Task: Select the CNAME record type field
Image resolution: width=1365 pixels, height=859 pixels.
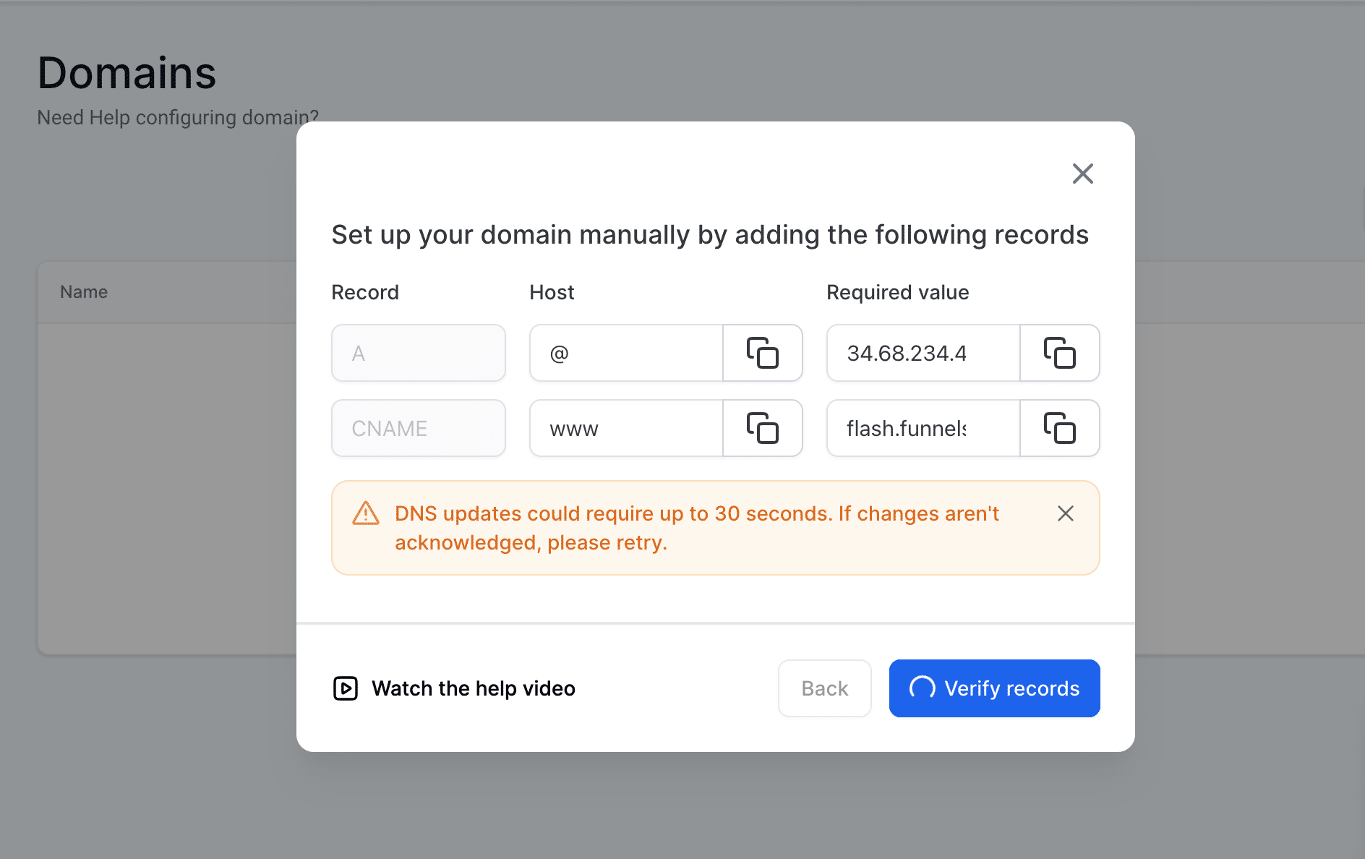Action: 418,428
